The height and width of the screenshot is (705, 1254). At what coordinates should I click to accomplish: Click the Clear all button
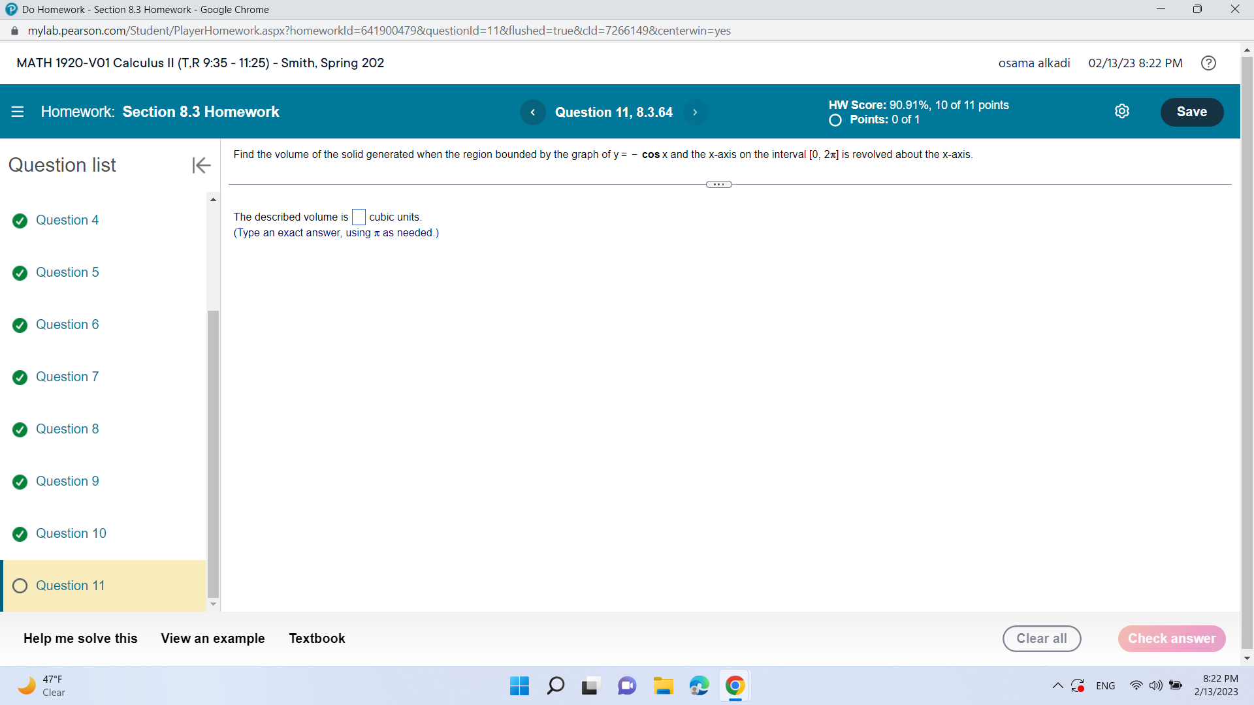[1041, 638]
